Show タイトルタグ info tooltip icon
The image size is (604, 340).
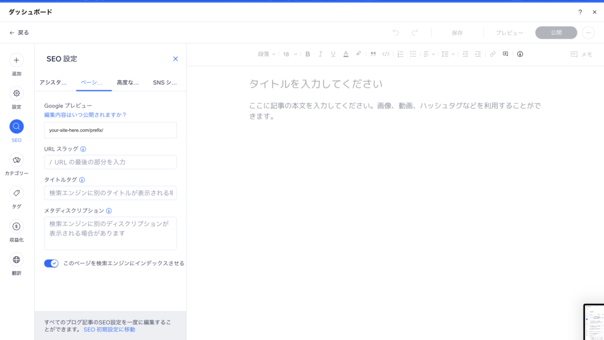click(81, 180)
